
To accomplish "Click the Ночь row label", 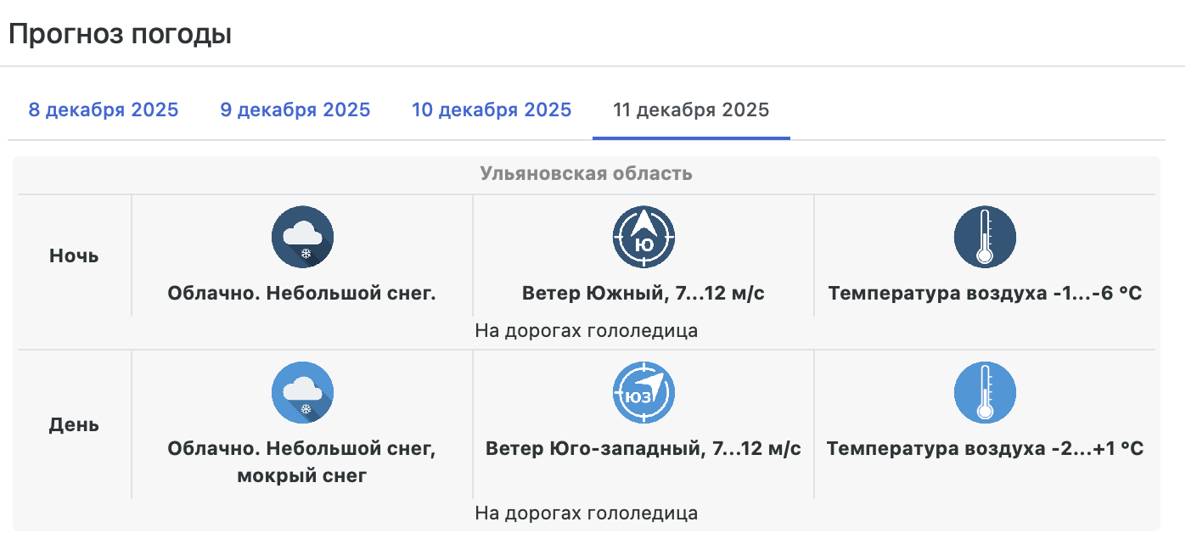I will (x=74, y=255).
